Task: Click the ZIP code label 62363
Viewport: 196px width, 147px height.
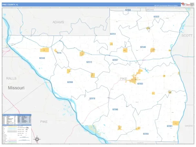Action: click(140, 84)
